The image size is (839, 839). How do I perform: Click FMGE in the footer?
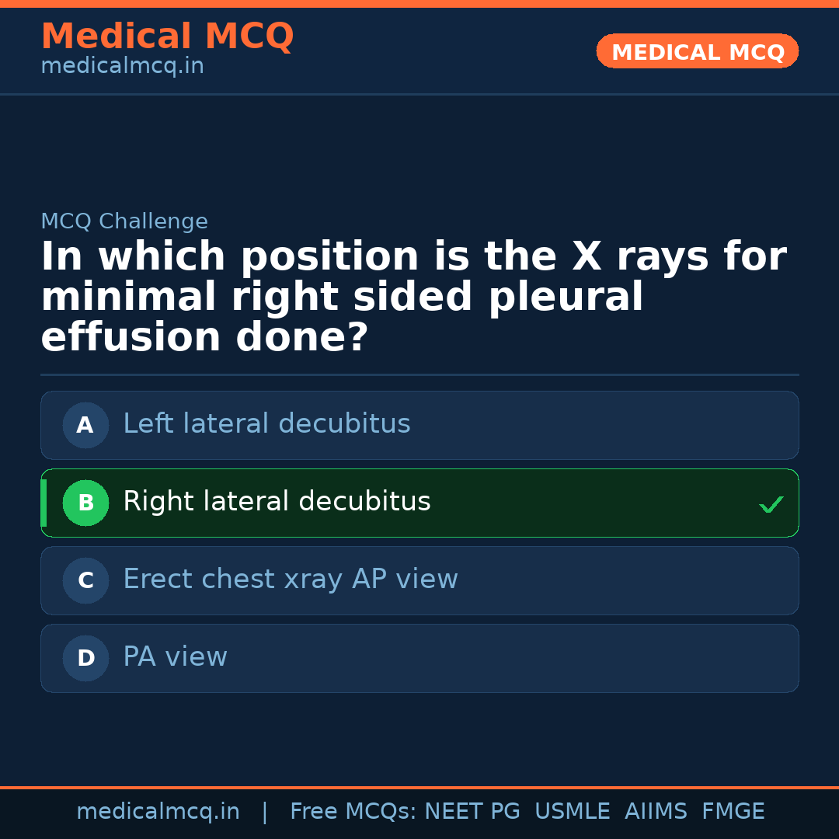pos(733,812)
